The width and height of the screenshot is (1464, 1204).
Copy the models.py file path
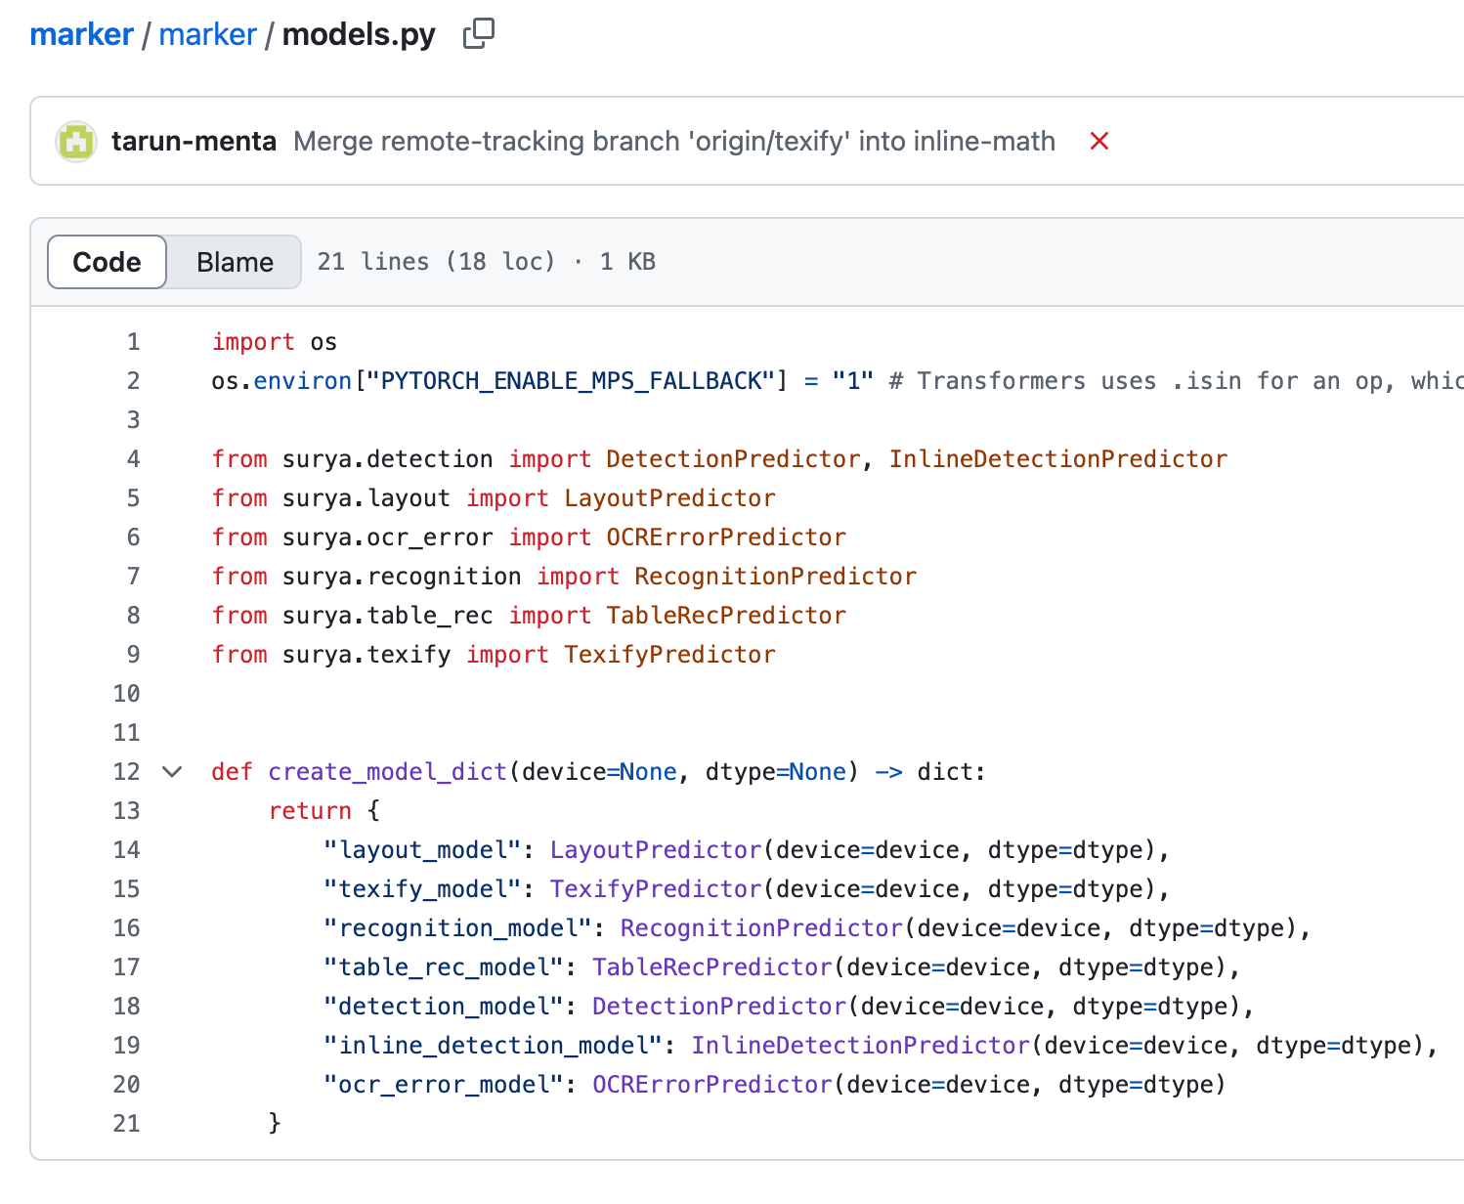point(478,34)
